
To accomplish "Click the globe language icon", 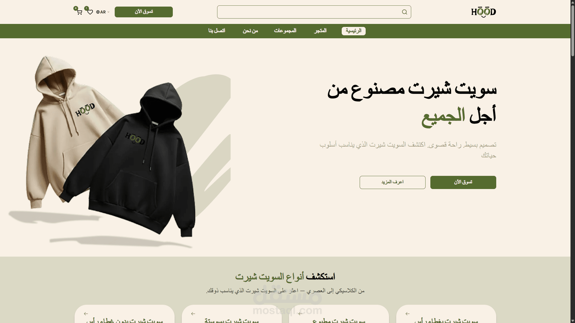I will pyautogui.click(x=98, y=12).
